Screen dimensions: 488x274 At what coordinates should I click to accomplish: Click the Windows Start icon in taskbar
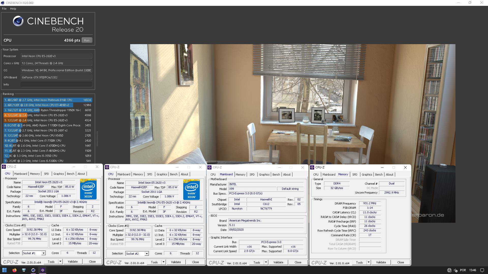4,270
